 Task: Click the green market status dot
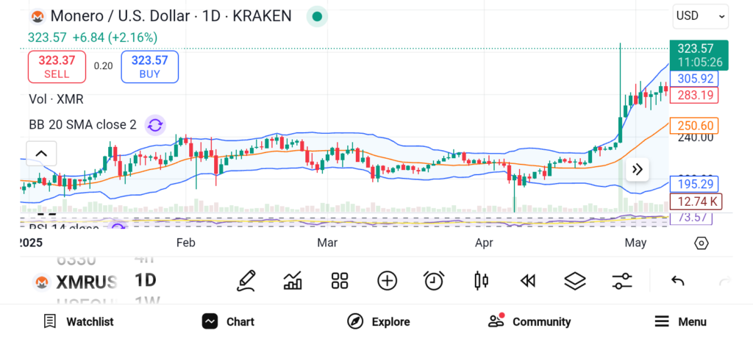point(317,16)
